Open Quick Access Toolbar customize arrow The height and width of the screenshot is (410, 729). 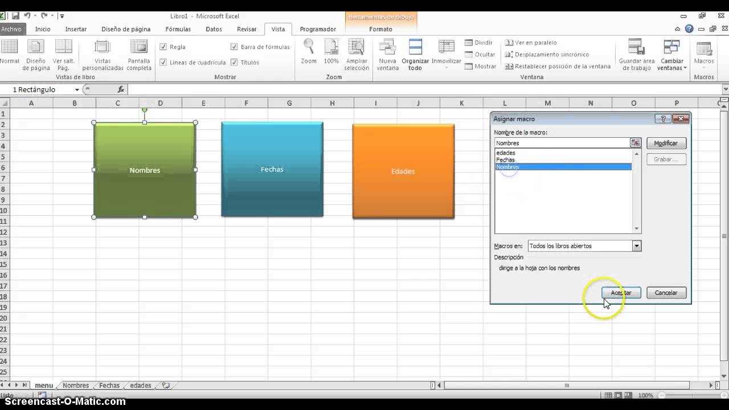62,16
